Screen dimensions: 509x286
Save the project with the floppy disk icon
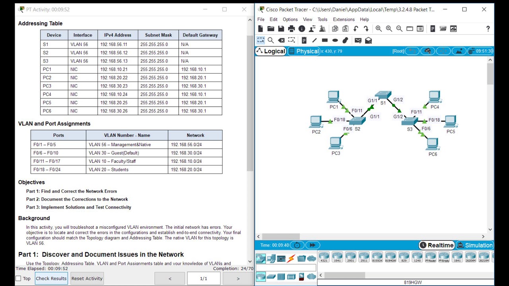coord(281,29)
